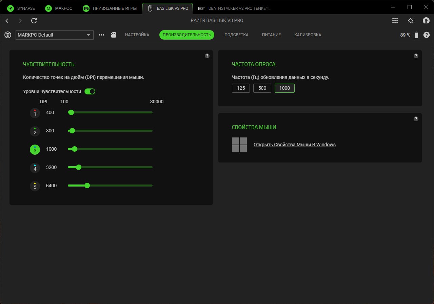This screenshot has width=434, height=304.
Task: Select DPI stage 5 indicator
Action: click(x=35, y=186)
